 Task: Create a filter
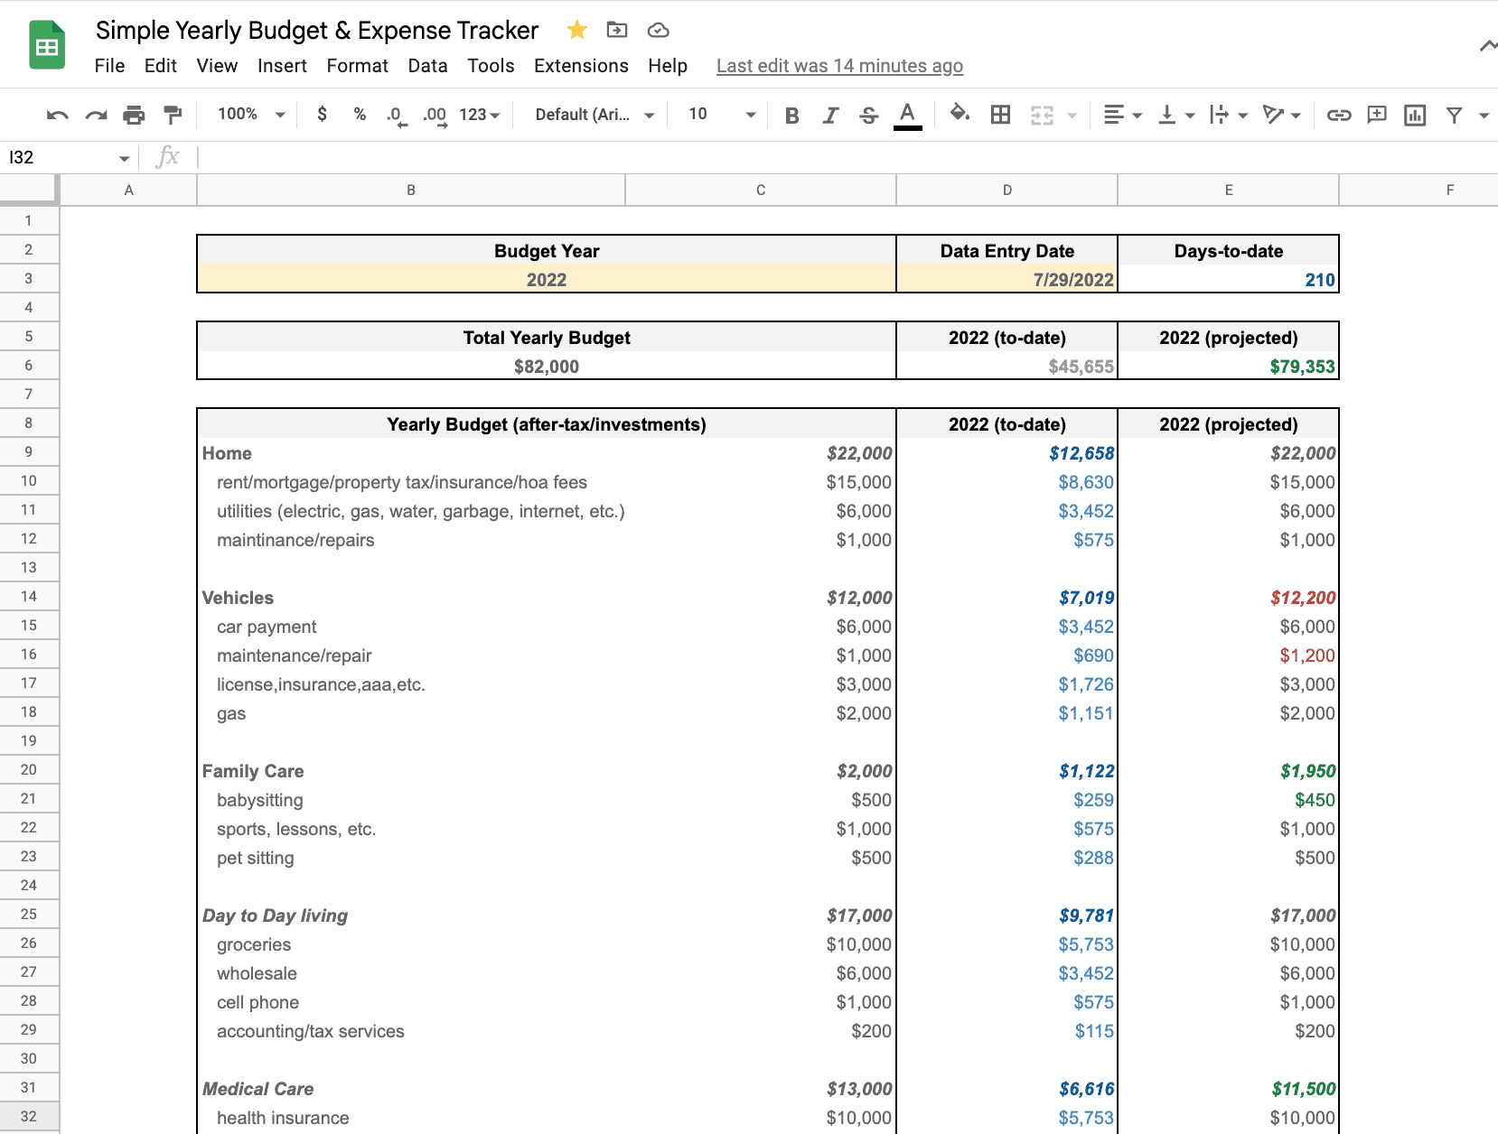(1454, 115)
